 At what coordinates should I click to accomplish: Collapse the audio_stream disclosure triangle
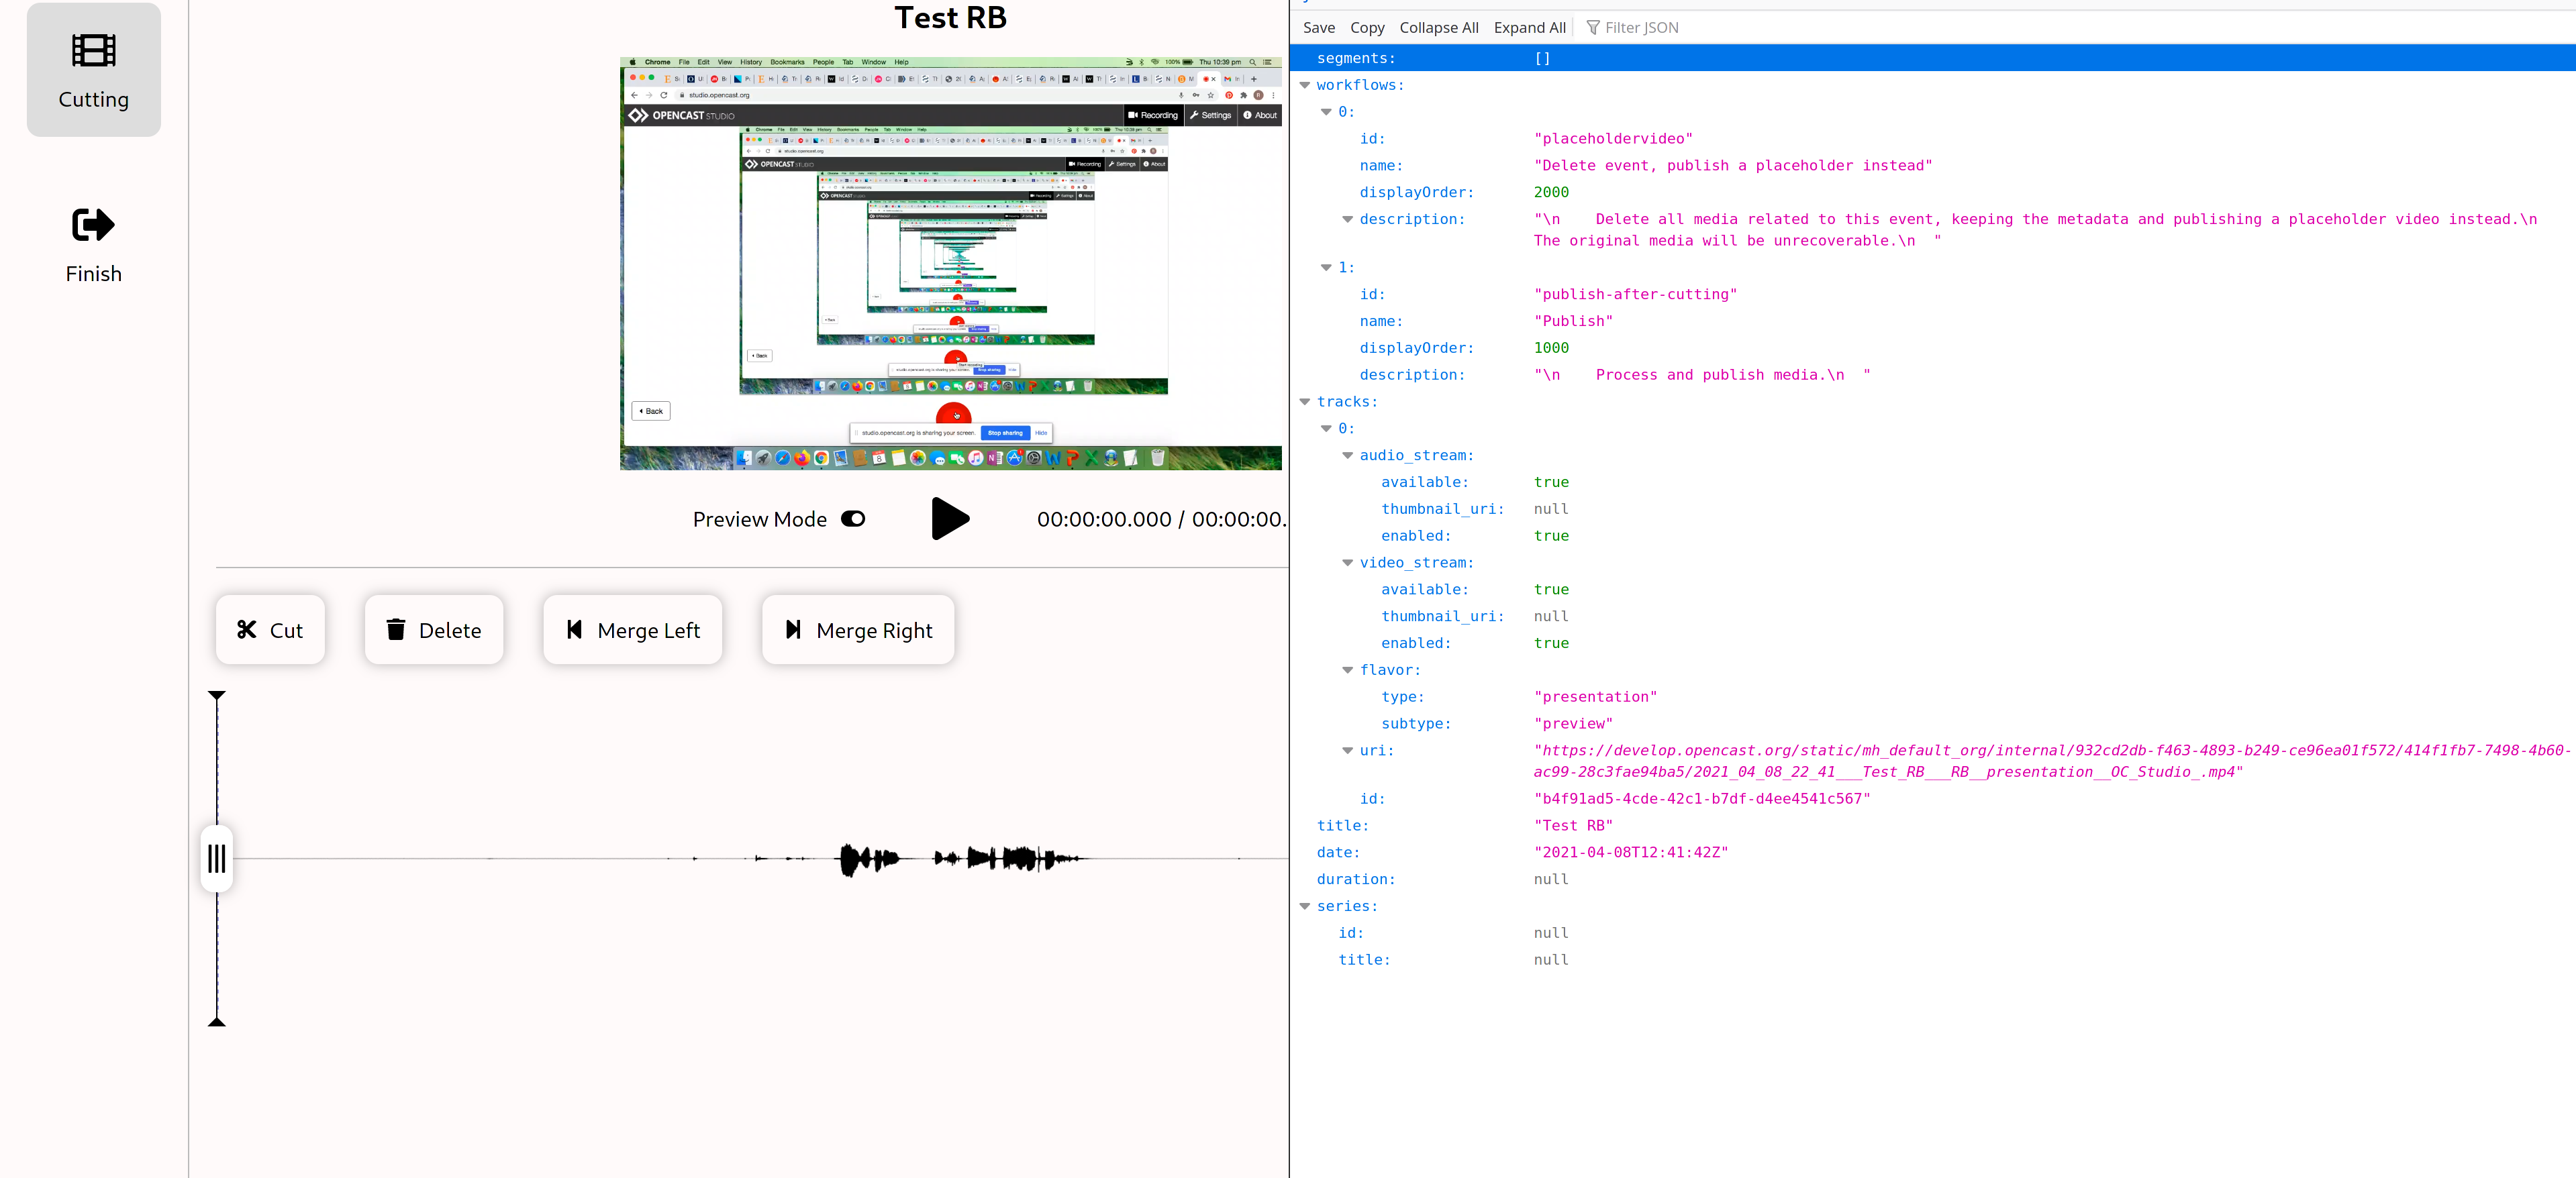[1348, 455]
